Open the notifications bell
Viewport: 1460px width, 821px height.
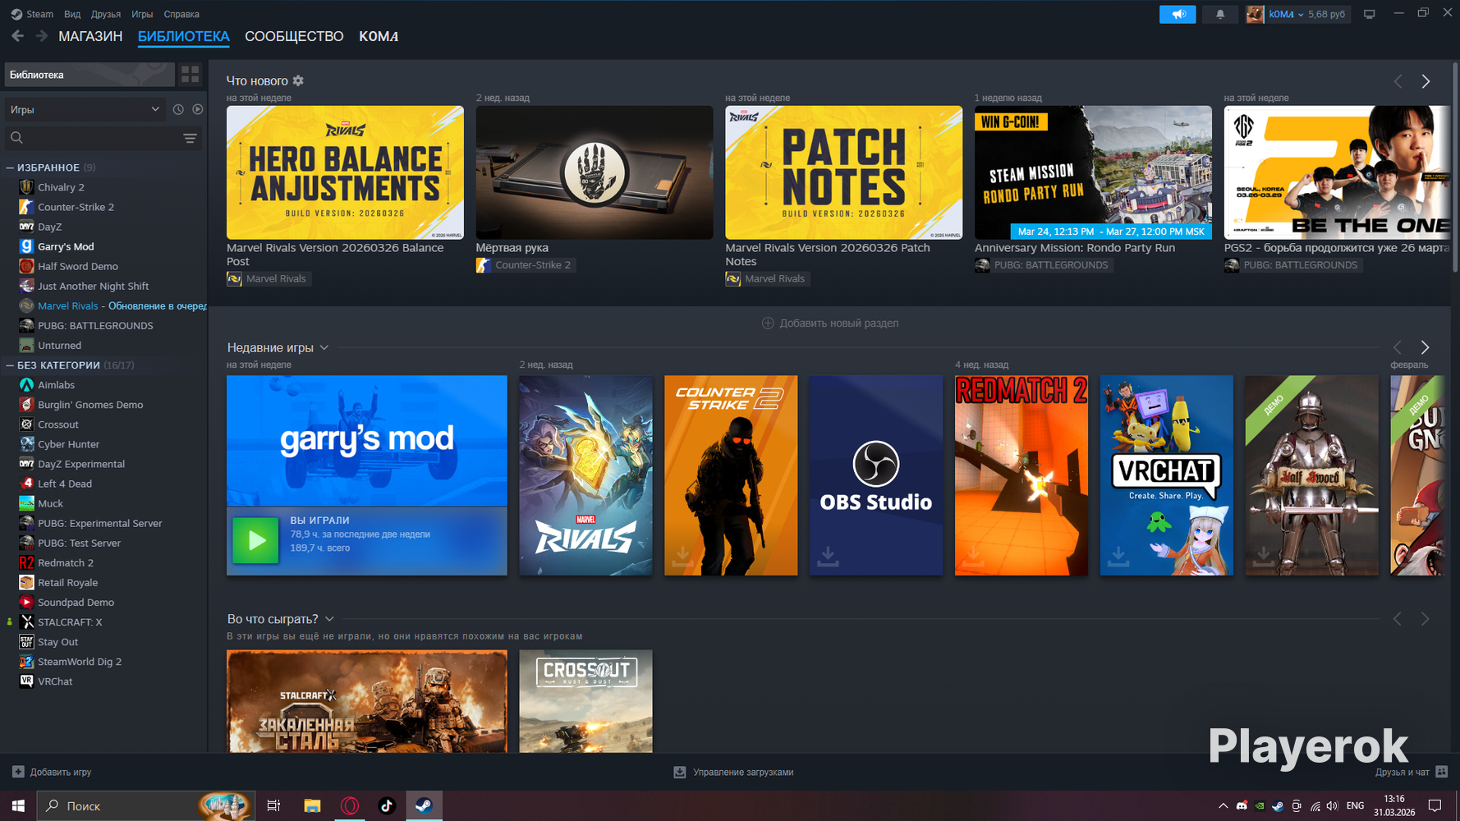(x=1220, y=14)
